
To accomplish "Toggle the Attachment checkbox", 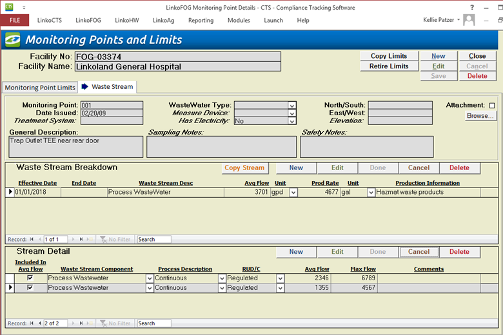I will [x=492, y=106].
